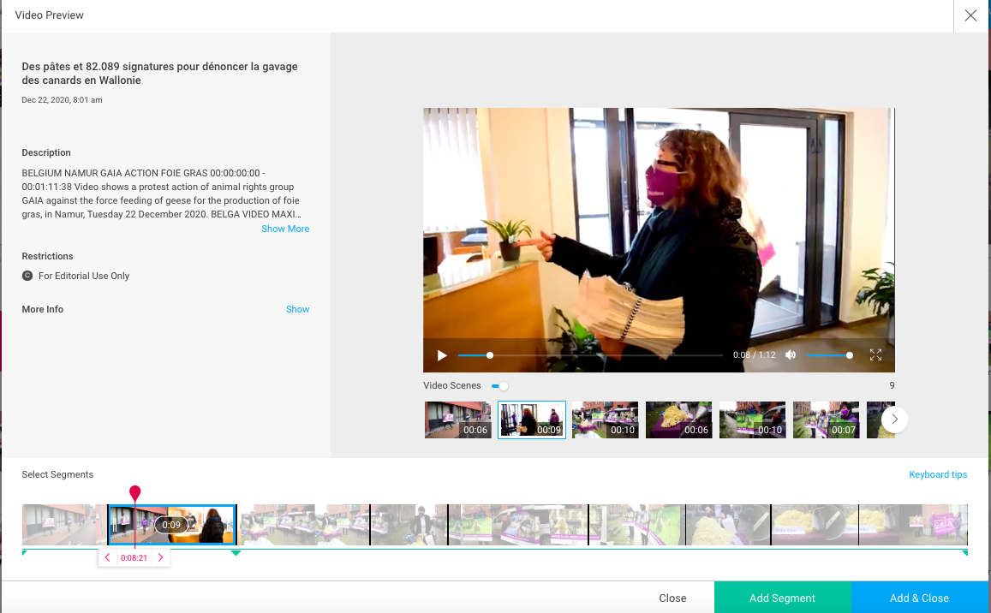Click the Add Segment button
Screen dimensions: 991x613
[x=782, y=598]
